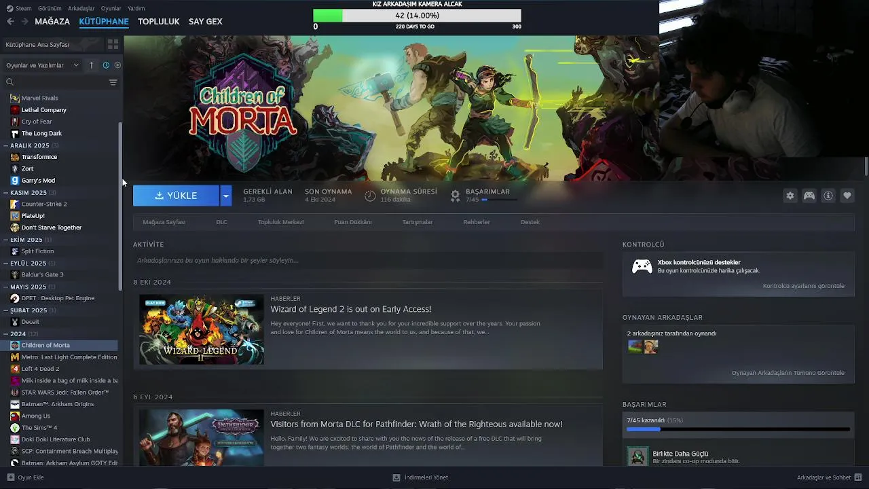Click the Lethal Company game icon
Image resolution: width=869 pixels, height=489 pixels.
[x=15, y=109]
